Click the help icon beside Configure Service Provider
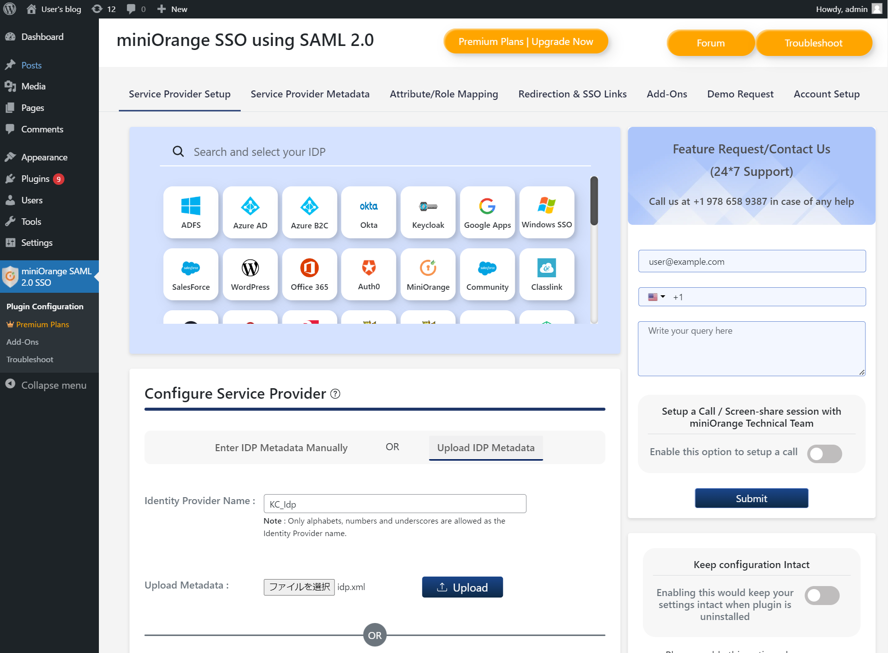Image resolution: width=888 pixels, height=653 pixels. (x=336, y=394)
